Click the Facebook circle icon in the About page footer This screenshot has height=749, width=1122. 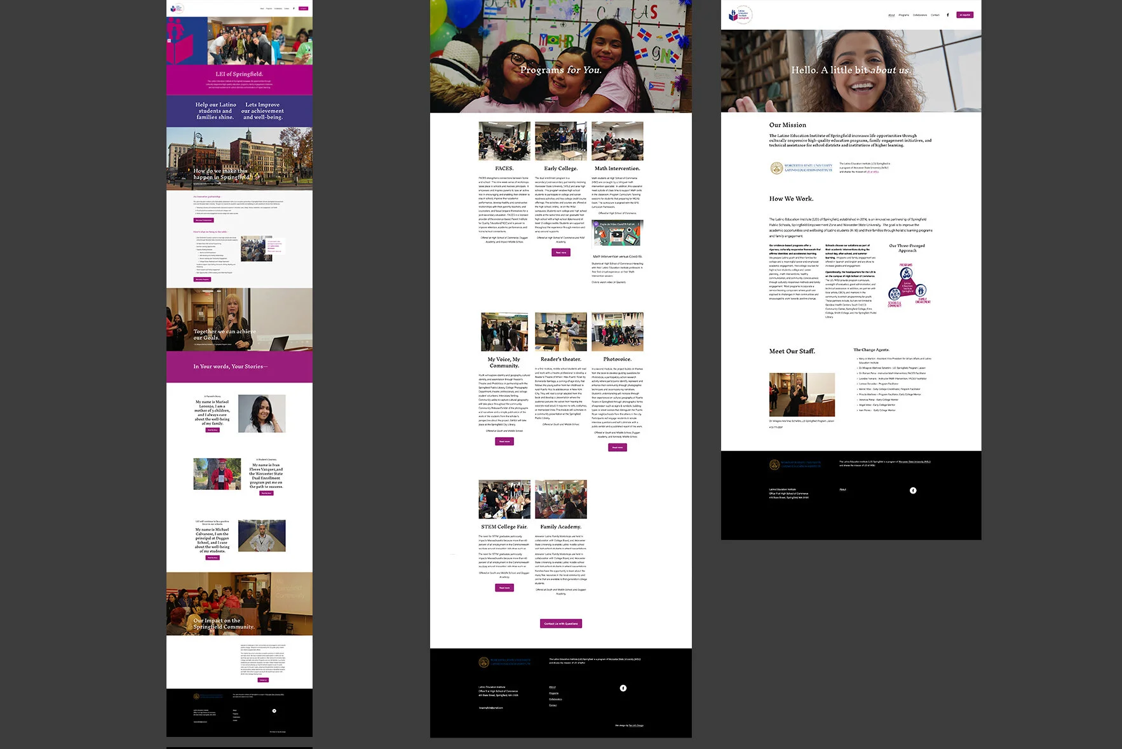[913, 490]
